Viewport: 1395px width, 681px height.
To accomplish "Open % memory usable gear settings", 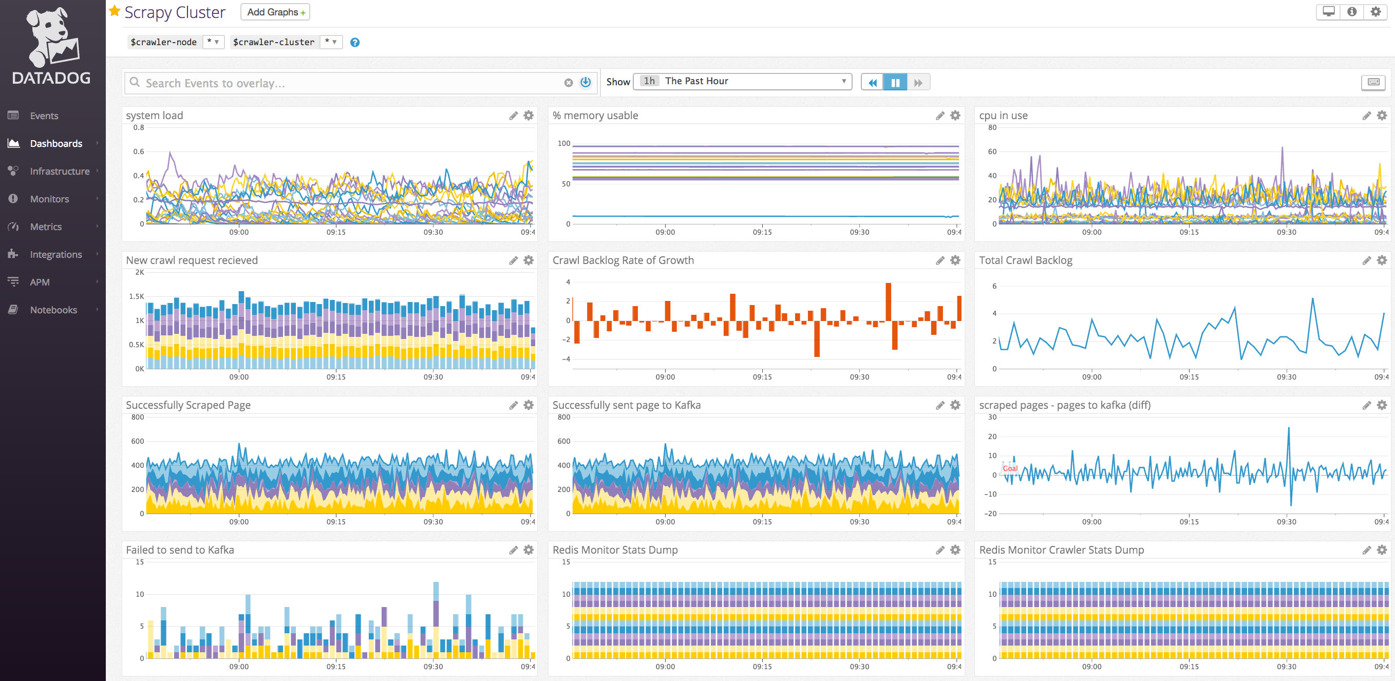I will coord(955,116).
